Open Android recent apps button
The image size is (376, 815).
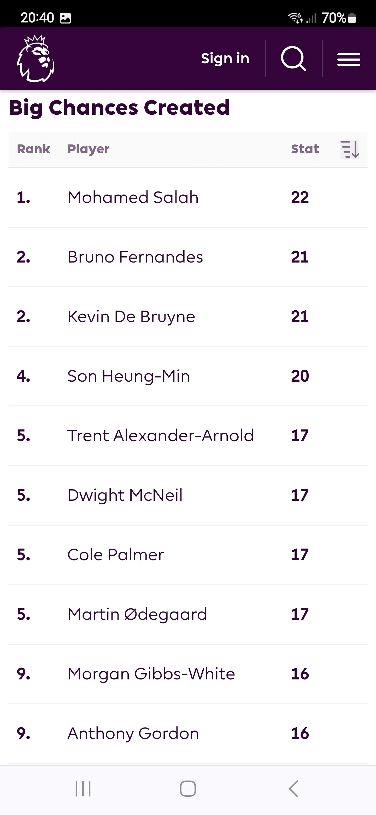click(x=83, y=788)
